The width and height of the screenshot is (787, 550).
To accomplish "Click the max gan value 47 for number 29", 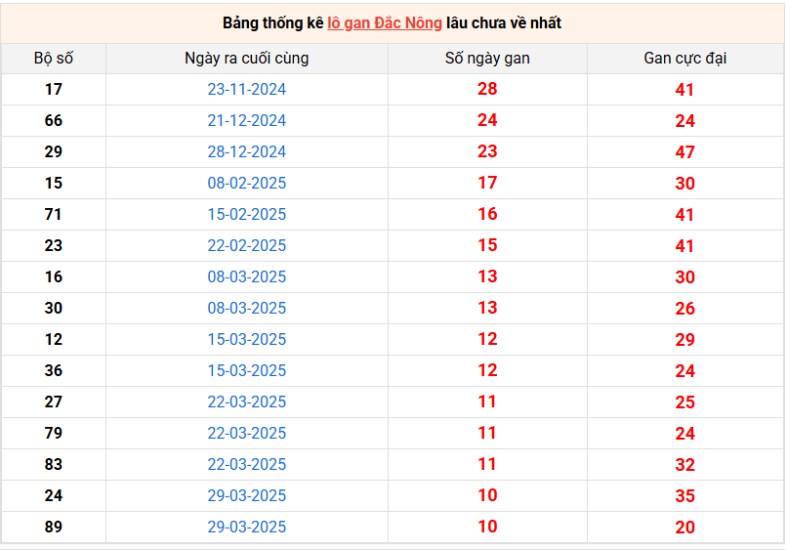I will point(685,152).
